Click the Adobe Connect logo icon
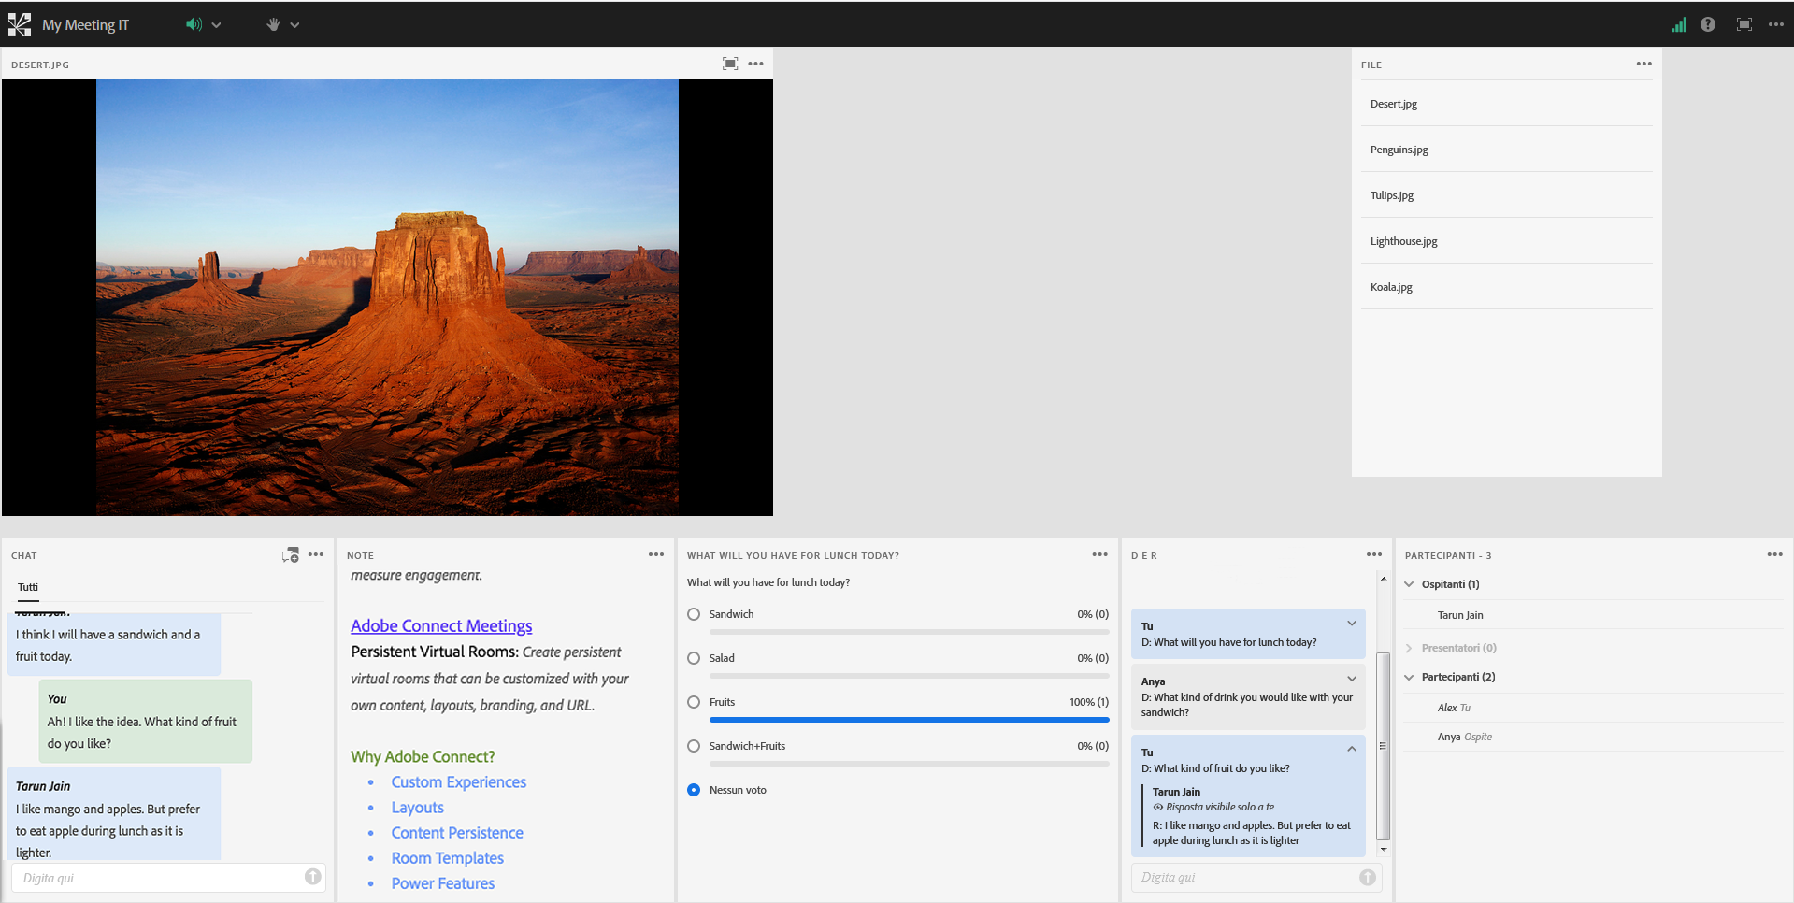This screenshot has height=903, width=1794. click(x=20, y=24)
